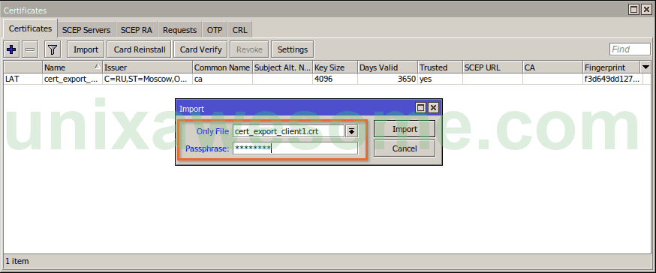
Task: Close the Import dialog
Action: tap(433, 108)
